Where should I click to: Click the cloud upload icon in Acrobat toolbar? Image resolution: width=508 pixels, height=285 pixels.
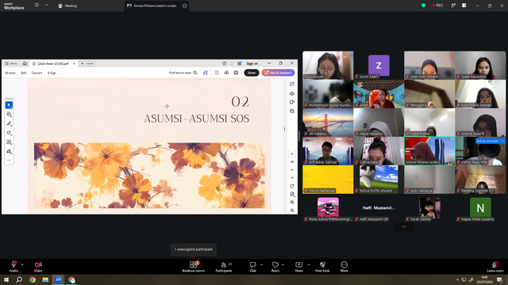pyautogui.click(x=226, y=73)
